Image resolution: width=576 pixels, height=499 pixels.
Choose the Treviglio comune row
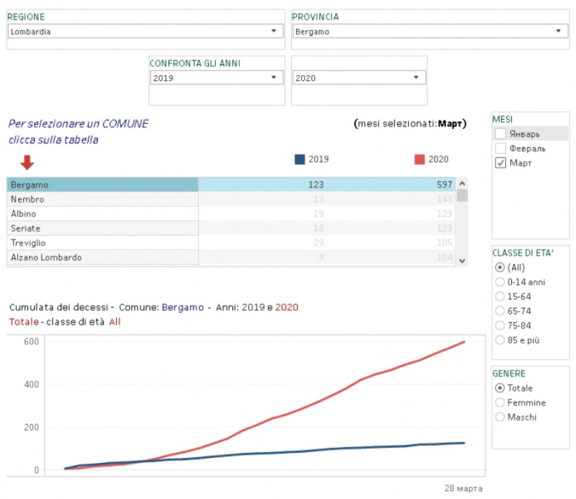(102, 243)
